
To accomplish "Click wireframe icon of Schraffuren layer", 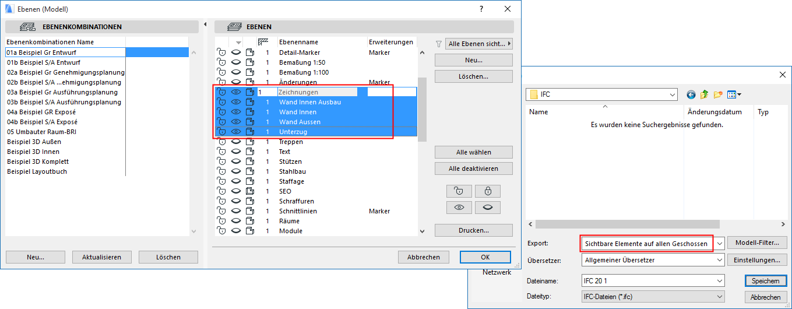I will click(x=251, y=201).
